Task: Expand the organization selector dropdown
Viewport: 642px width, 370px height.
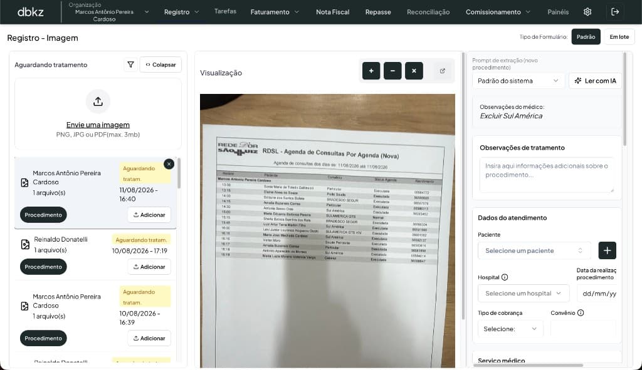Action: coord(147,12)
